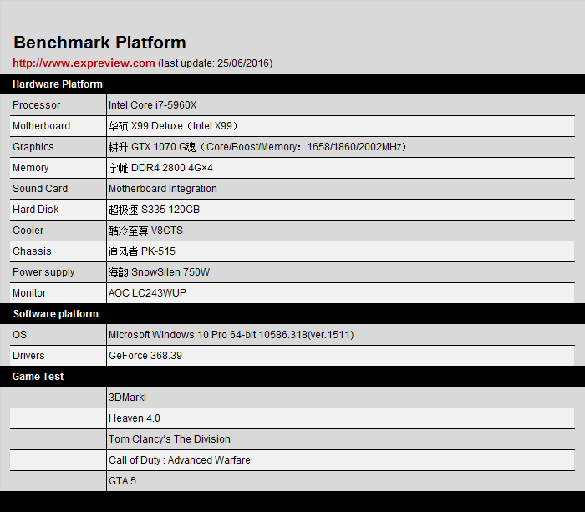This screenshot has height=512, width=585.
Task: Select the V8GTS cooler value
Action: [x=145, y=231]
